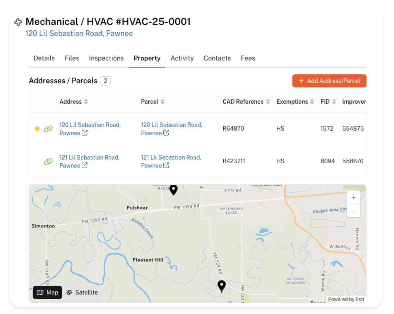The height and width of the screenshot is (314, 394).
Task: Switch map to Satellite view
Action: pos(82,292)
